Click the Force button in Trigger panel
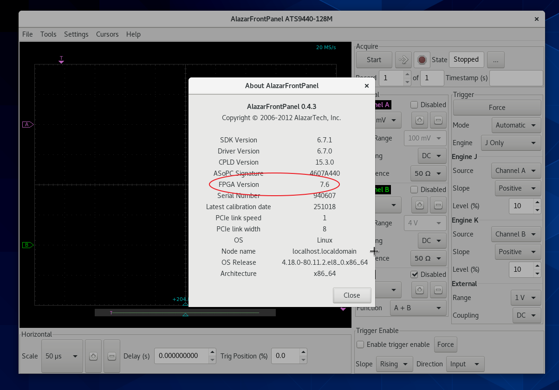Viewport: 559px width, 390px height. click(x=497, y=108)
